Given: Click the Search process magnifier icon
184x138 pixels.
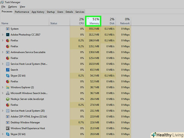Looking at the screenshot, I should [8, 70].
